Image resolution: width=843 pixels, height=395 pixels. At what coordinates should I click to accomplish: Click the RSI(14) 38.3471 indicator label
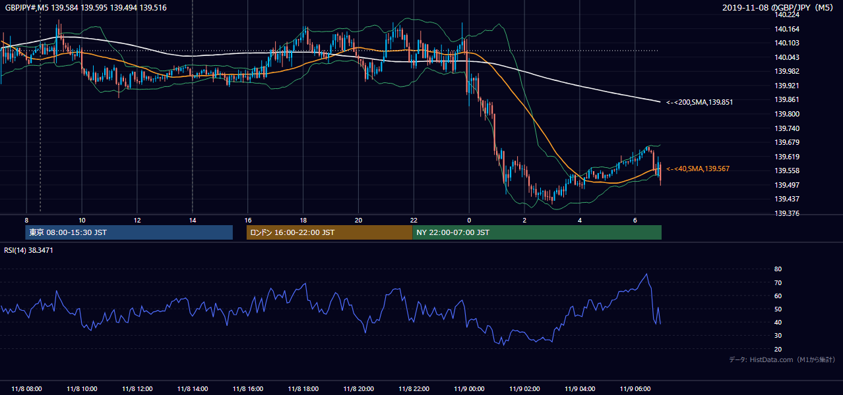click(30, 250)
